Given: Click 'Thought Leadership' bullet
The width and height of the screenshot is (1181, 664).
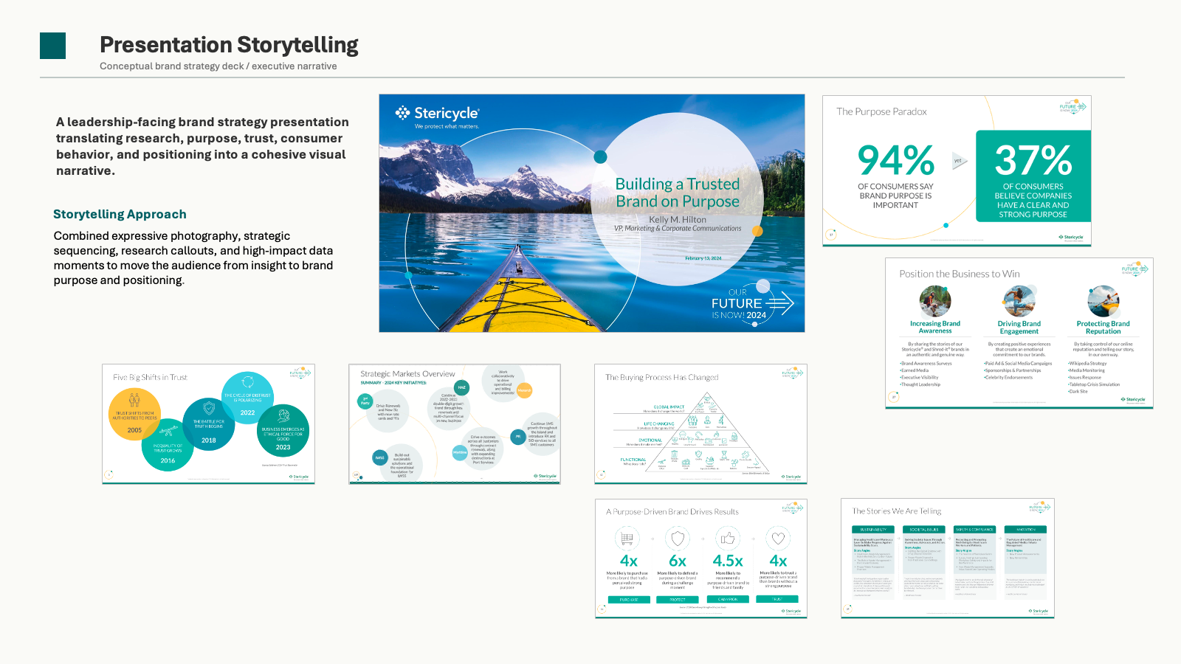Looking at the screenshot, I should click(920, 384).
